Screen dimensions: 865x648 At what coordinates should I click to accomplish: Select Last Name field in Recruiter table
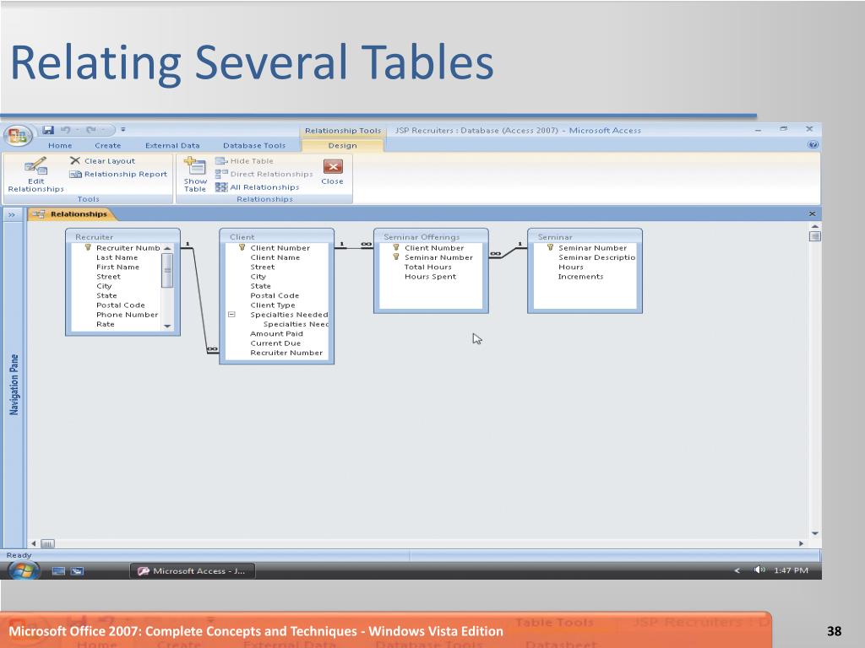[x=117, y=257]
